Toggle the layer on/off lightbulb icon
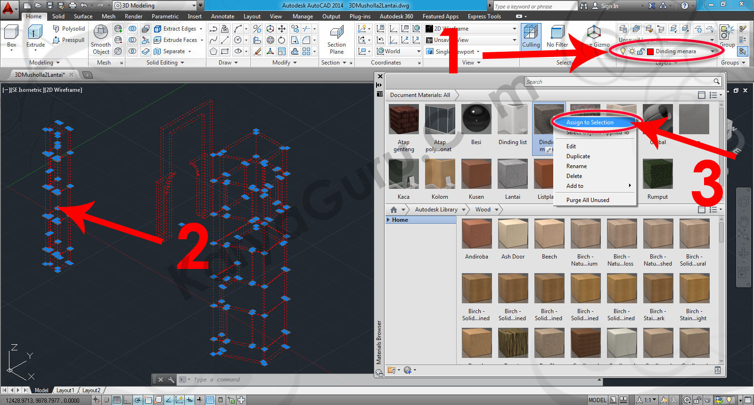This screenshot has height=405, width=754. (623, 51)
